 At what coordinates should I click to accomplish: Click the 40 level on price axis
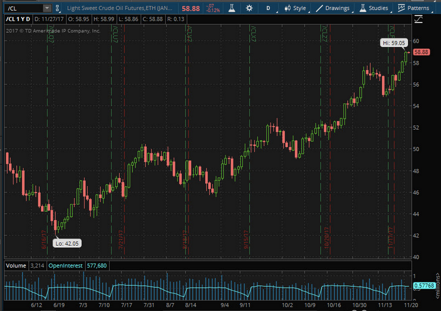[x=416, y=257]
